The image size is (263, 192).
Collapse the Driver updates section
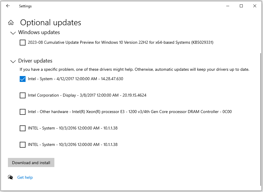(x=13, y=61)
